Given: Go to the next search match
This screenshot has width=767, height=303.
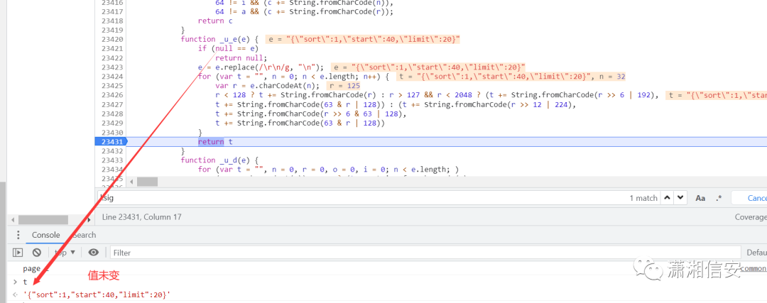Looking at the screenshot, I should tap(681, 198).
